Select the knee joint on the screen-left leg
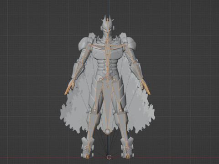The image size is (219, 164). click(94, 111)
